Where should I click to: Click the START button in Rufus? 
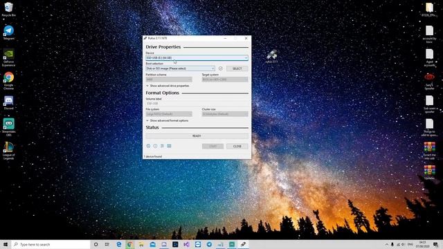[213, 146]
